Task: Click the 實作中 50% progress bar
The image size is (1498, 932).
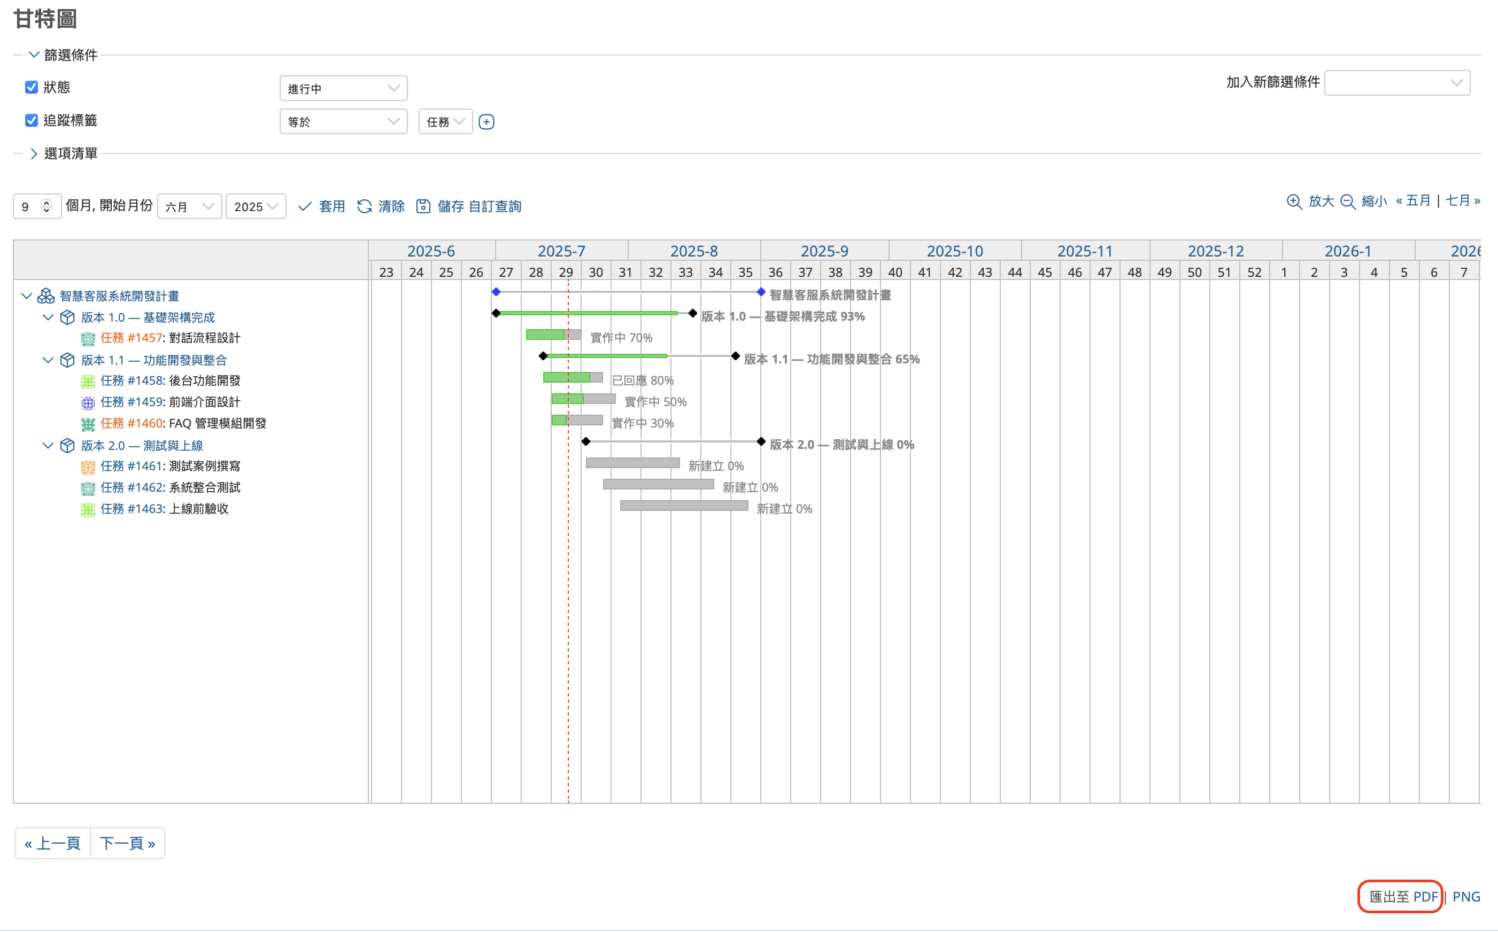Action: pyautogui.click(x=583, y=399)
